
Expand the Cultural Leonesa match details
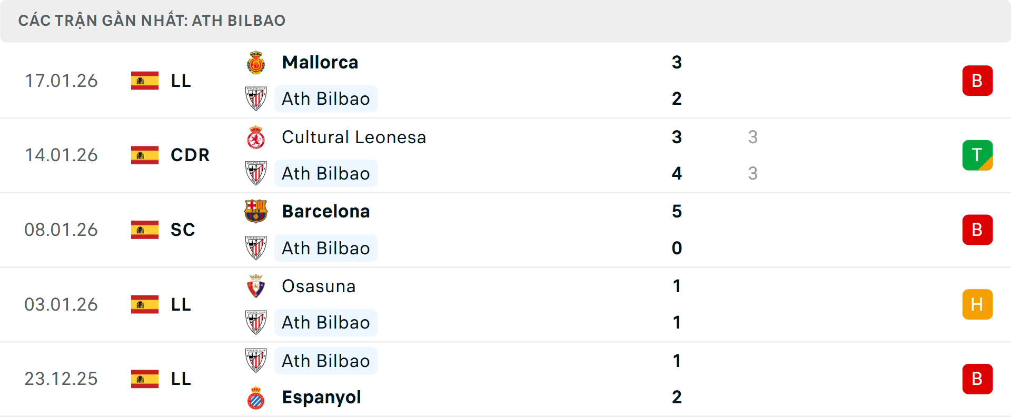tap(506, 155)
